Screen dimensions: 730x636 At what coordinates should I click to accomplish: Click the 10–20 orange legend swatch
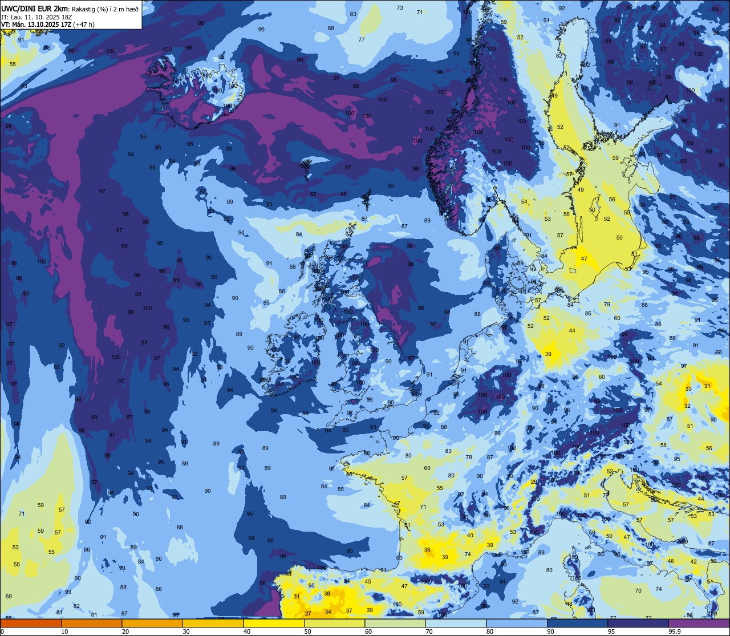[x=91, y=623]
